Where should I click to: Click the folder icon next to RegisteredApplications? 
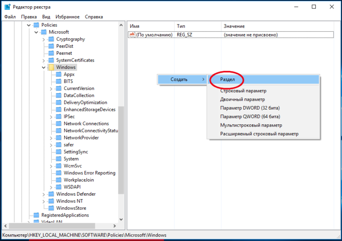click(36, 215)
